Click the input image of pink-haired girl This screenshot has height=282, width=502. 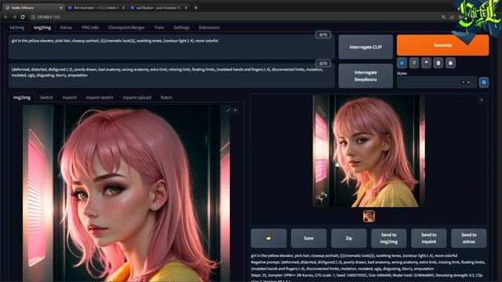point(126,193)
